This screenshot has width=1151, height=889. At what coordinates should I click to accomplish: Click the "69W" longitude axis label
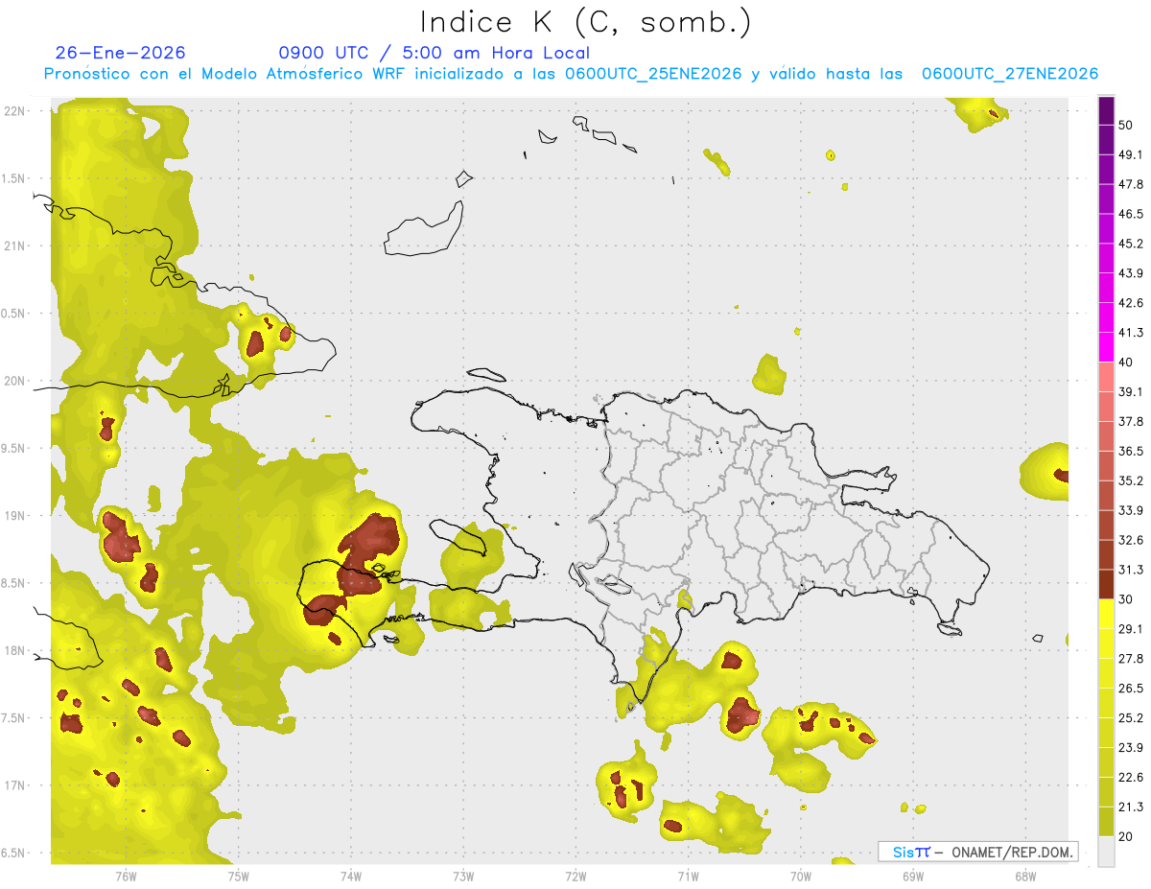point(913,877)
